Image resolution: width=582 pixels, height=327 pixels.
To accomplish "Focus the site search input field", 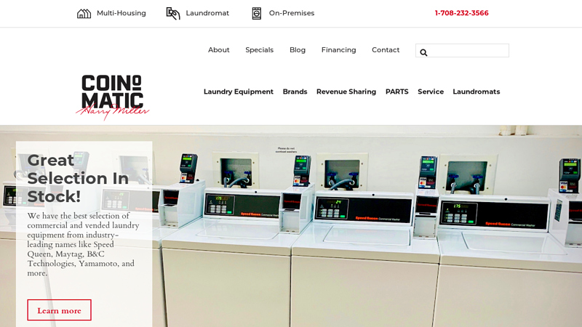I will pyautogui.click(x=468, y=51).
